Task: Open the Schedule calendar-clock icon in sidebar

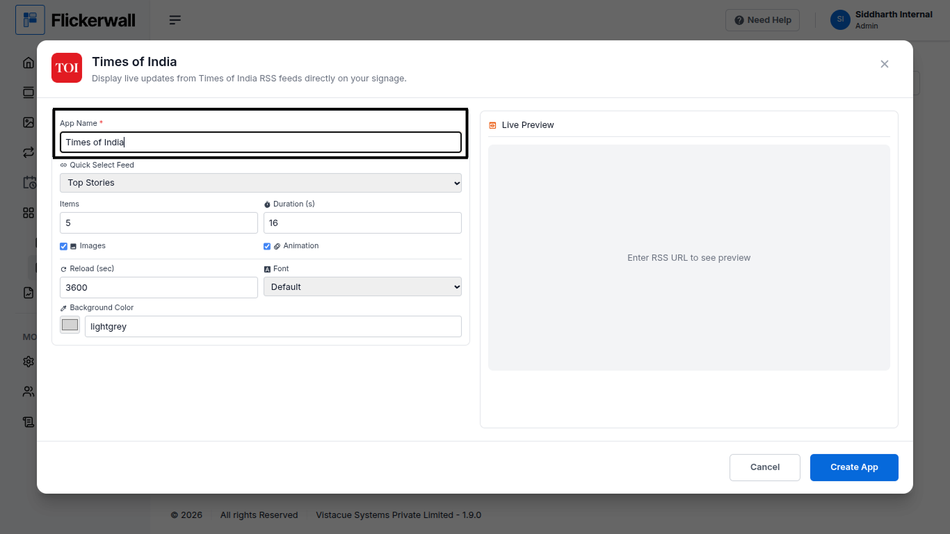Action: pos(29,182)
